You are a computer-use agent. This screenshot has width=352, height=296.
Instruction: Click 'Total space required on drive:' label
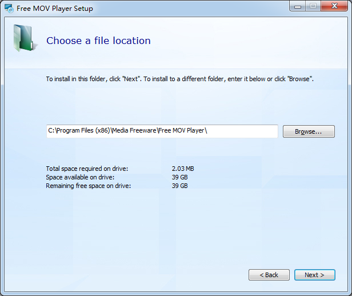87,169
